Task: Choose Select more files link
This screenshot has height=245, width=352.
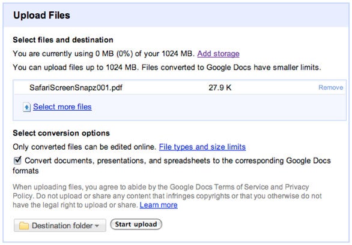Action: point(62,107)
